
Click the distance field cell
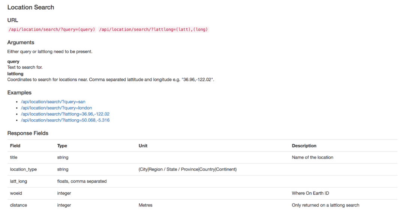pyautogui.click(x=19, y=205)
